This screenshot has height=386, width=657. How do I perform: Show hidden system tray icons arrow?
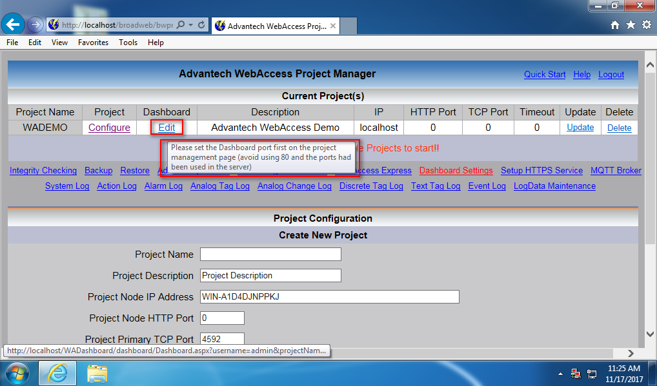[560, 374]
